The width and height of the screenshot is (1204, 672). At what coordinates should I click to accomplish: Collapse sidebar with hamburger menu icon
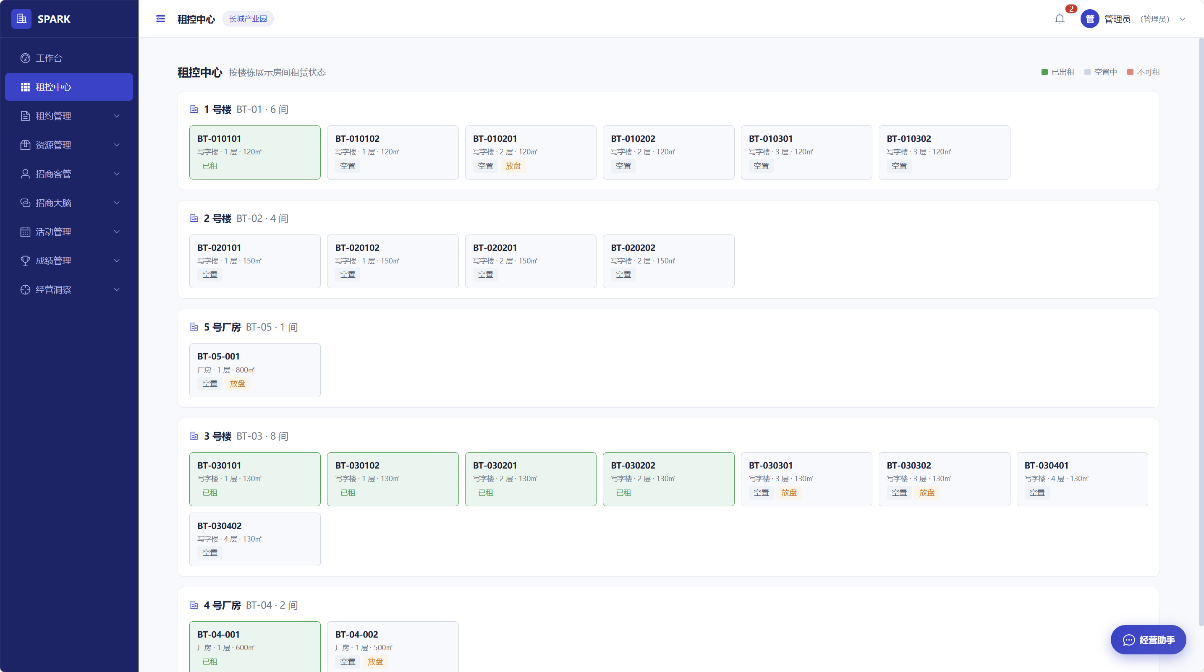(160, 19)
